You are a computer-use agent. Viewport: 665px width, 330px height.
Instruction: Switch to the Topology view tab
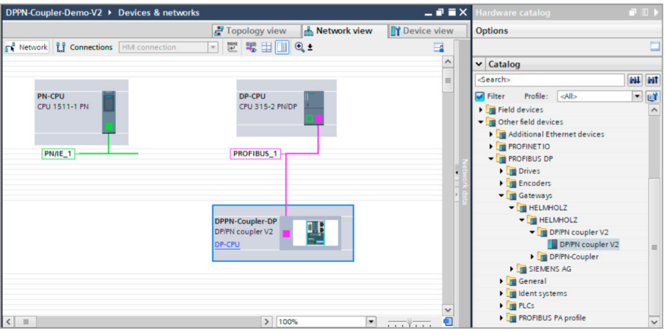(250, 31)
